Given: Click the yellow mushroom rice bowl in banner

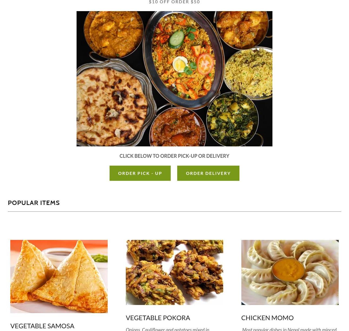Looking at the screenshot, I should [x=249, y=73].
